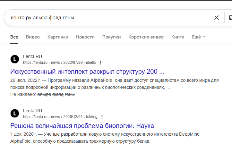The width and height of the screenshot is (232, 144).
Task: Open 'Искусственный интеллект раскрыл структуру 200 ...' result
Action: tap(87, 72)
